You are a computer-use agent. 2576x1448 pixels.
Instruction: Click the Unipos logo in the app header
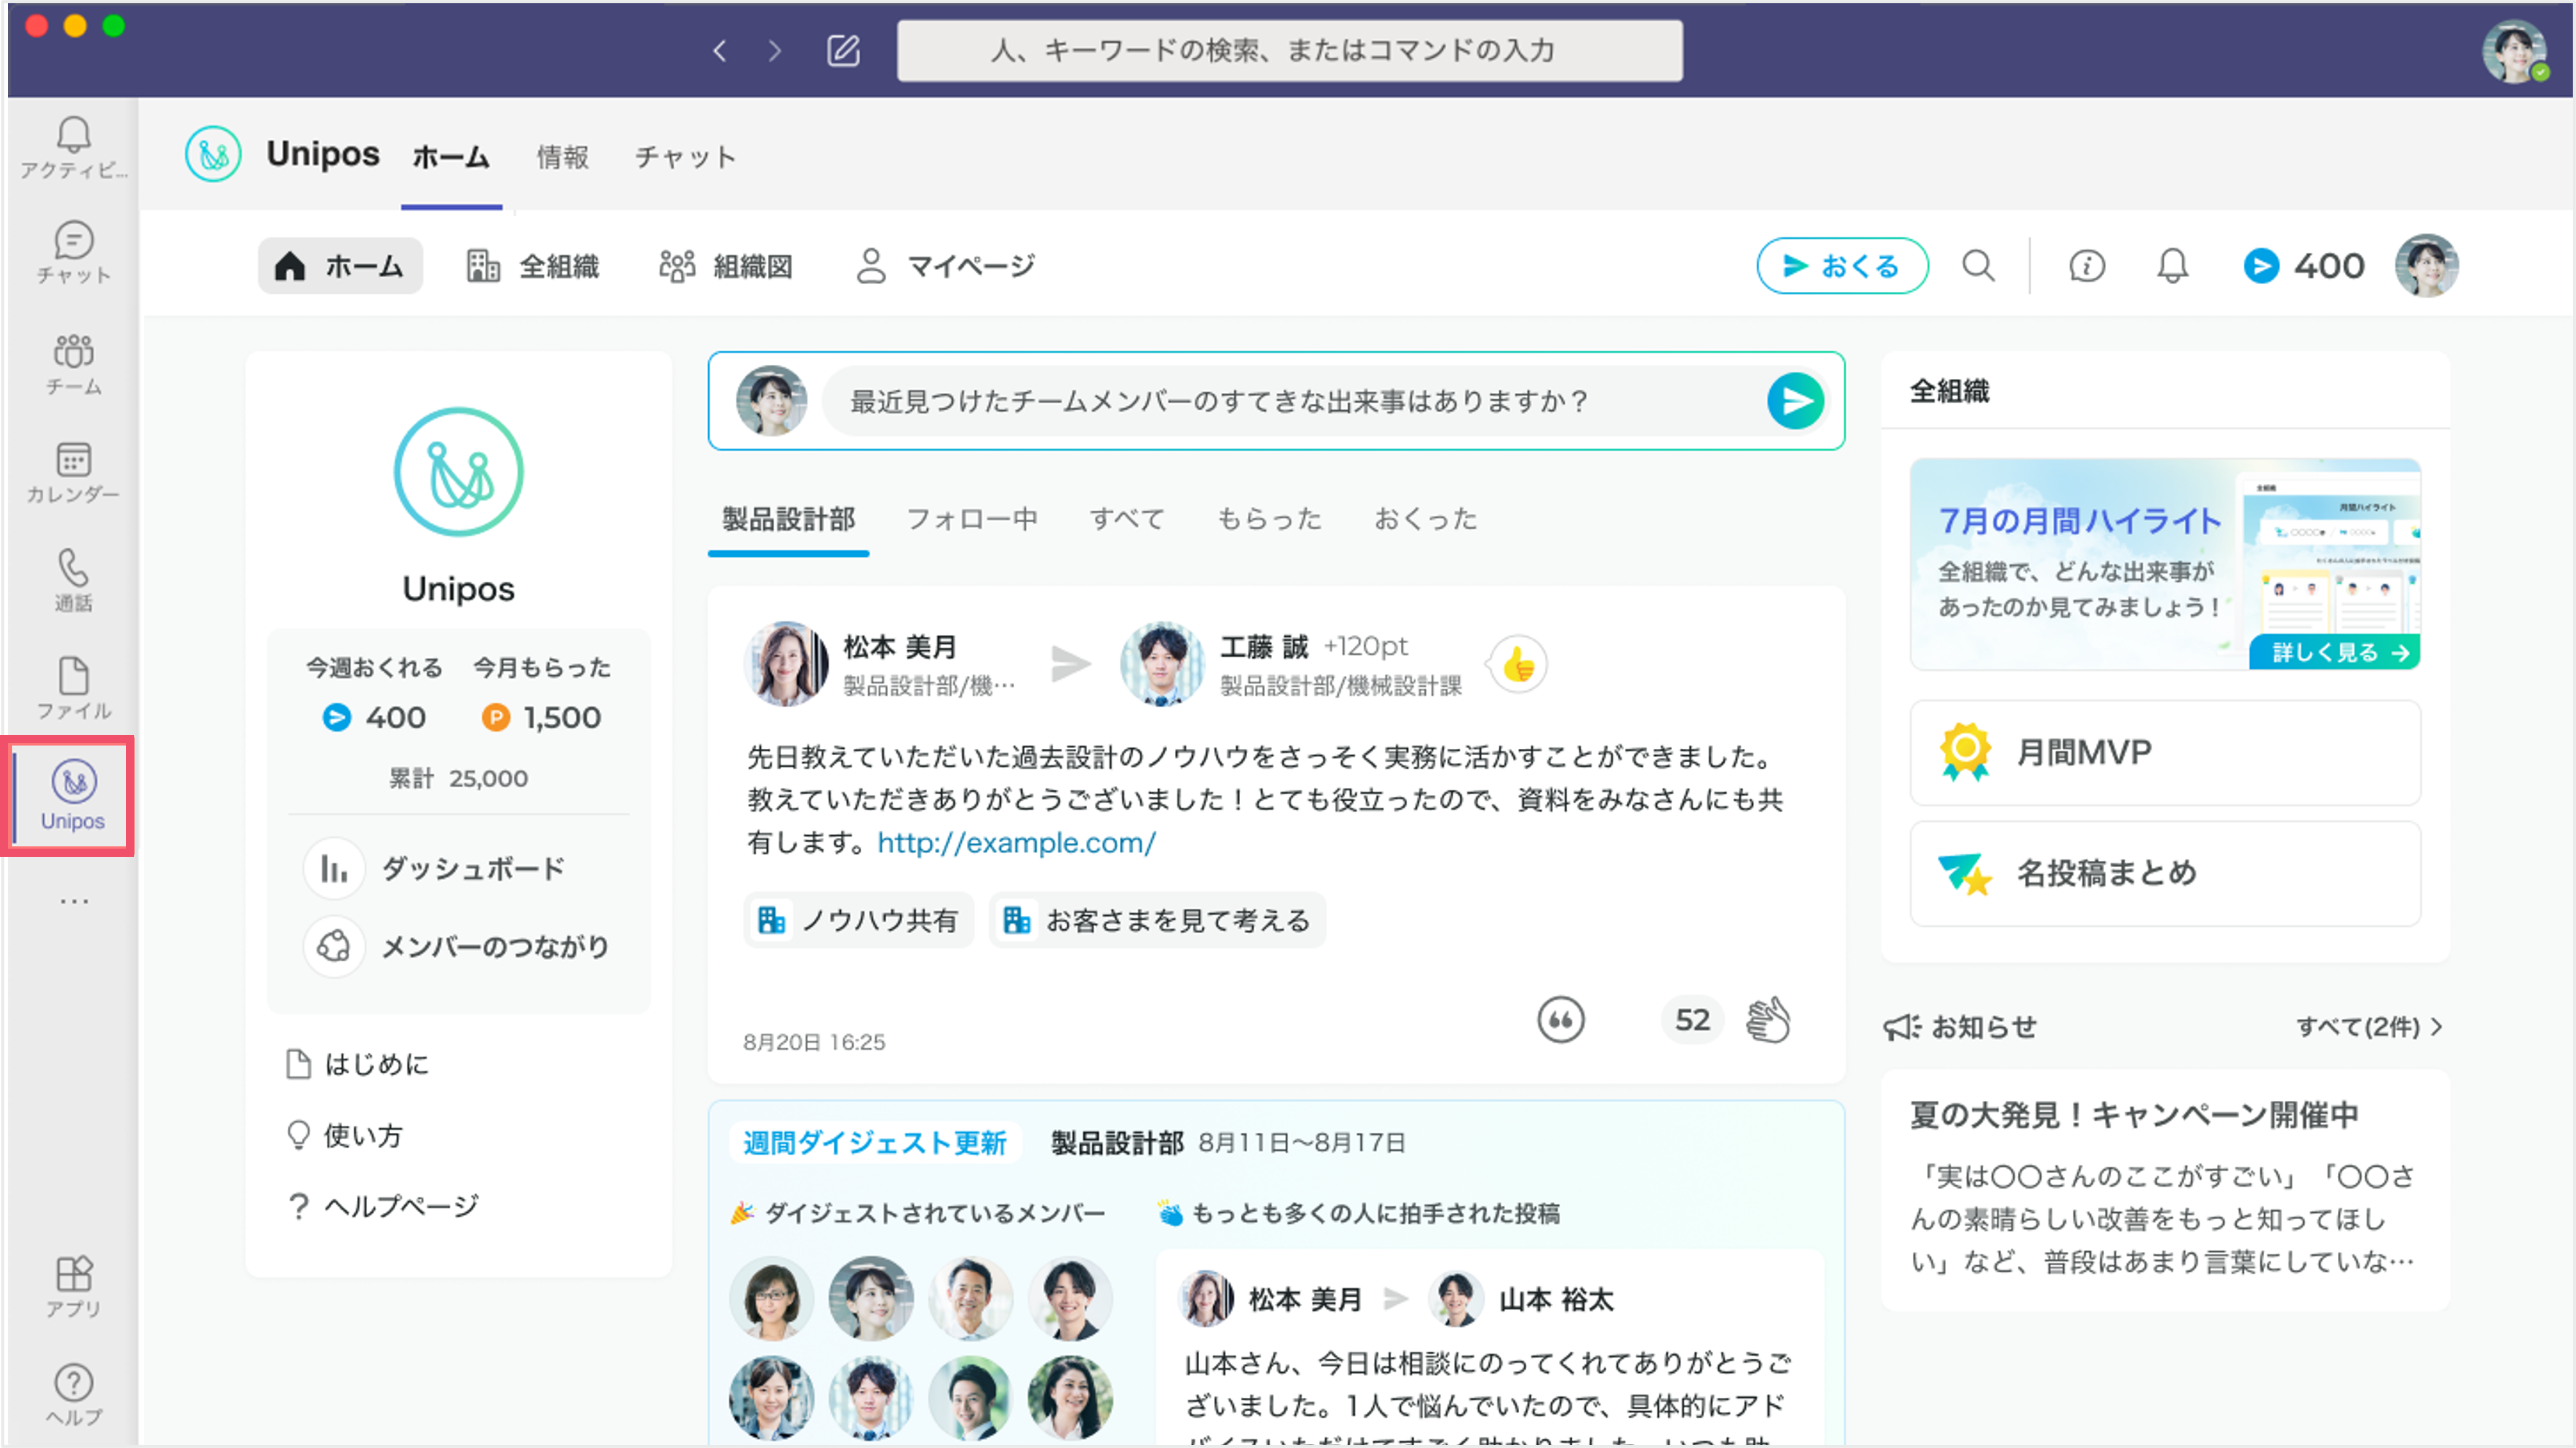click(213, 155)
